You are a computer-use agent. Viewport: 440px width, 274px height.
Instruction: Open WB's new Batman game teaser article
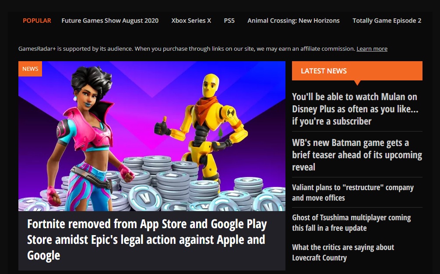pyautogui.click(x=357, y=155)
